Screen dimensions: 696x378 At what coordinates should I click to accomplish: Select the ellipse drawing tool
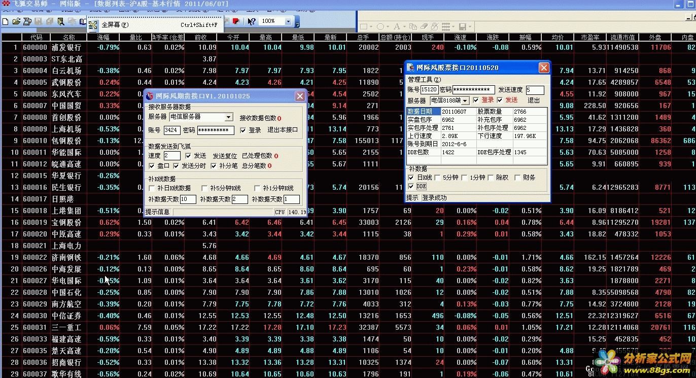380,26
